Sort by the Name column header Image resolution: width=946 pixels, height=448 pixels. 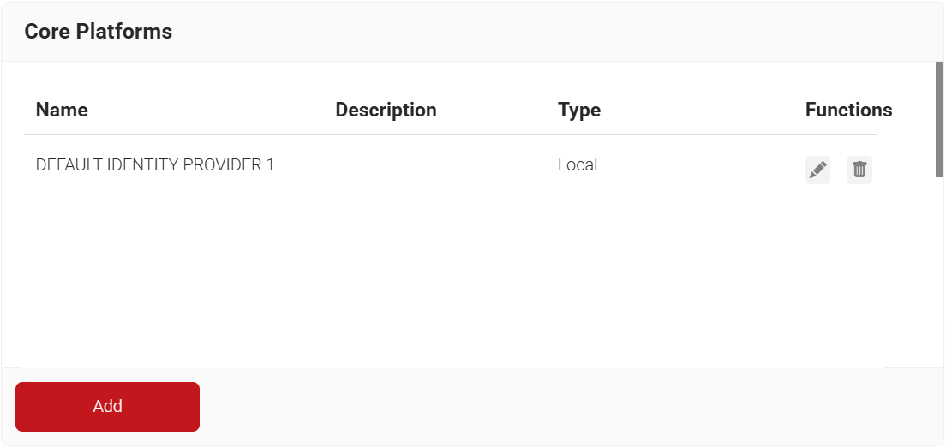[62, 110]
